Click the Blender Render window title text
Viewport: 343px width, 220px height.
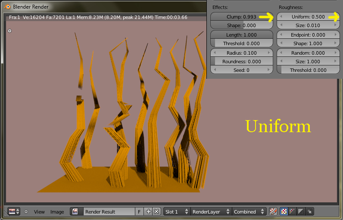(31, 7)
